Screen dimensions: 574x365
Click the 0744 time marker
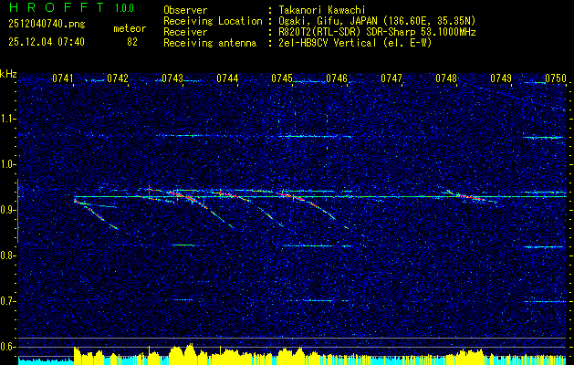click(227, 78)
